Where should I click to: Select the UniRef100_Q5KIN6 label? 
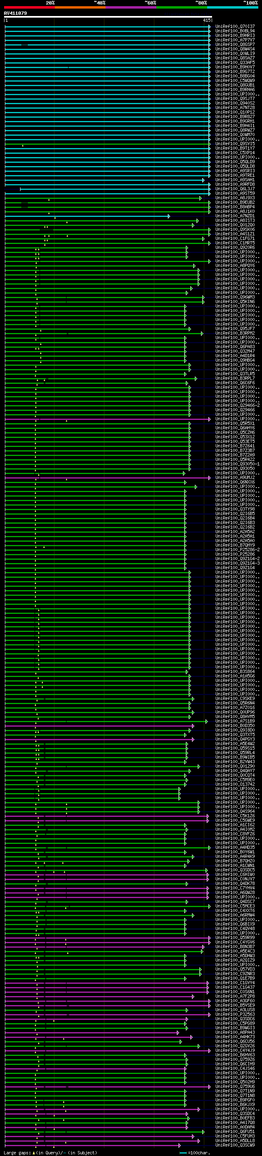pyautogui.click(x=235, y=301)
